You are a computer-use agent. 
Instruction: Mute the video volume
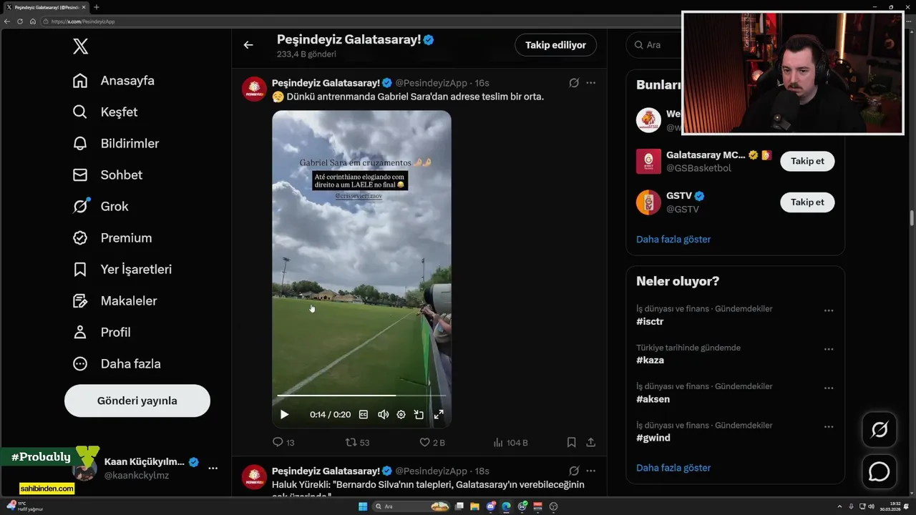tap(383, 414)
